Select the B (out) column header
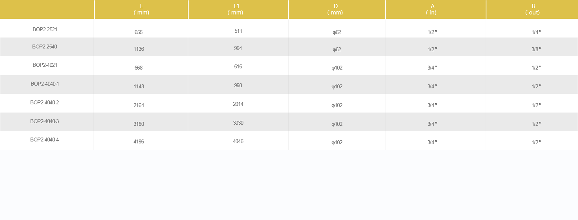This screenshot has width=578, height=220. pos(532,9)
